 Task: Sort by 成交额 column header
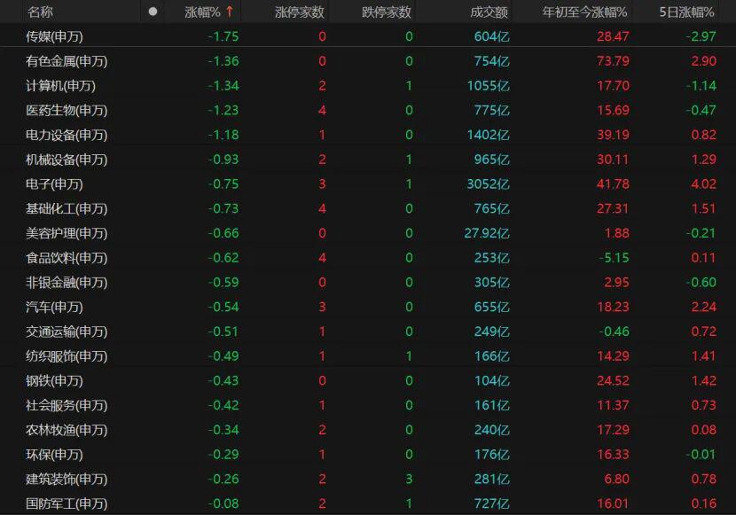pyautogui.click(x=489, y=12)
